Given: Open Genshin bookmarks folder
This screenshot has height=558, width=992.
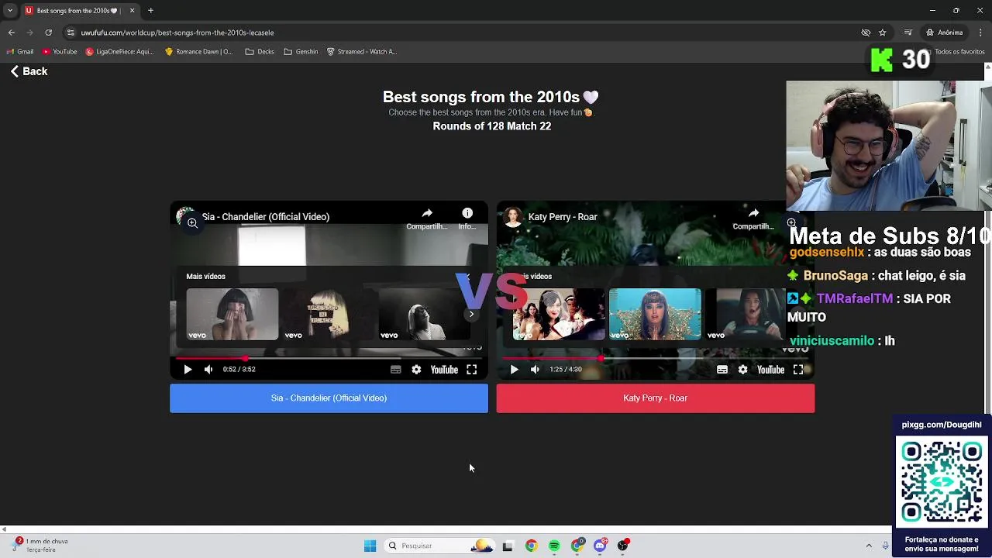Looking at the screenshot, I should [x=301, y=52].
